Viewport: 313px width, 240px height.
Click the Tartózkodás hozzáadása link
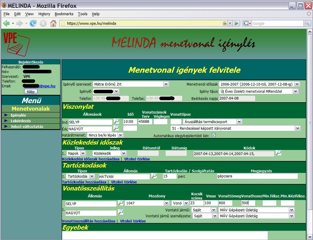(x=84, y=182)
